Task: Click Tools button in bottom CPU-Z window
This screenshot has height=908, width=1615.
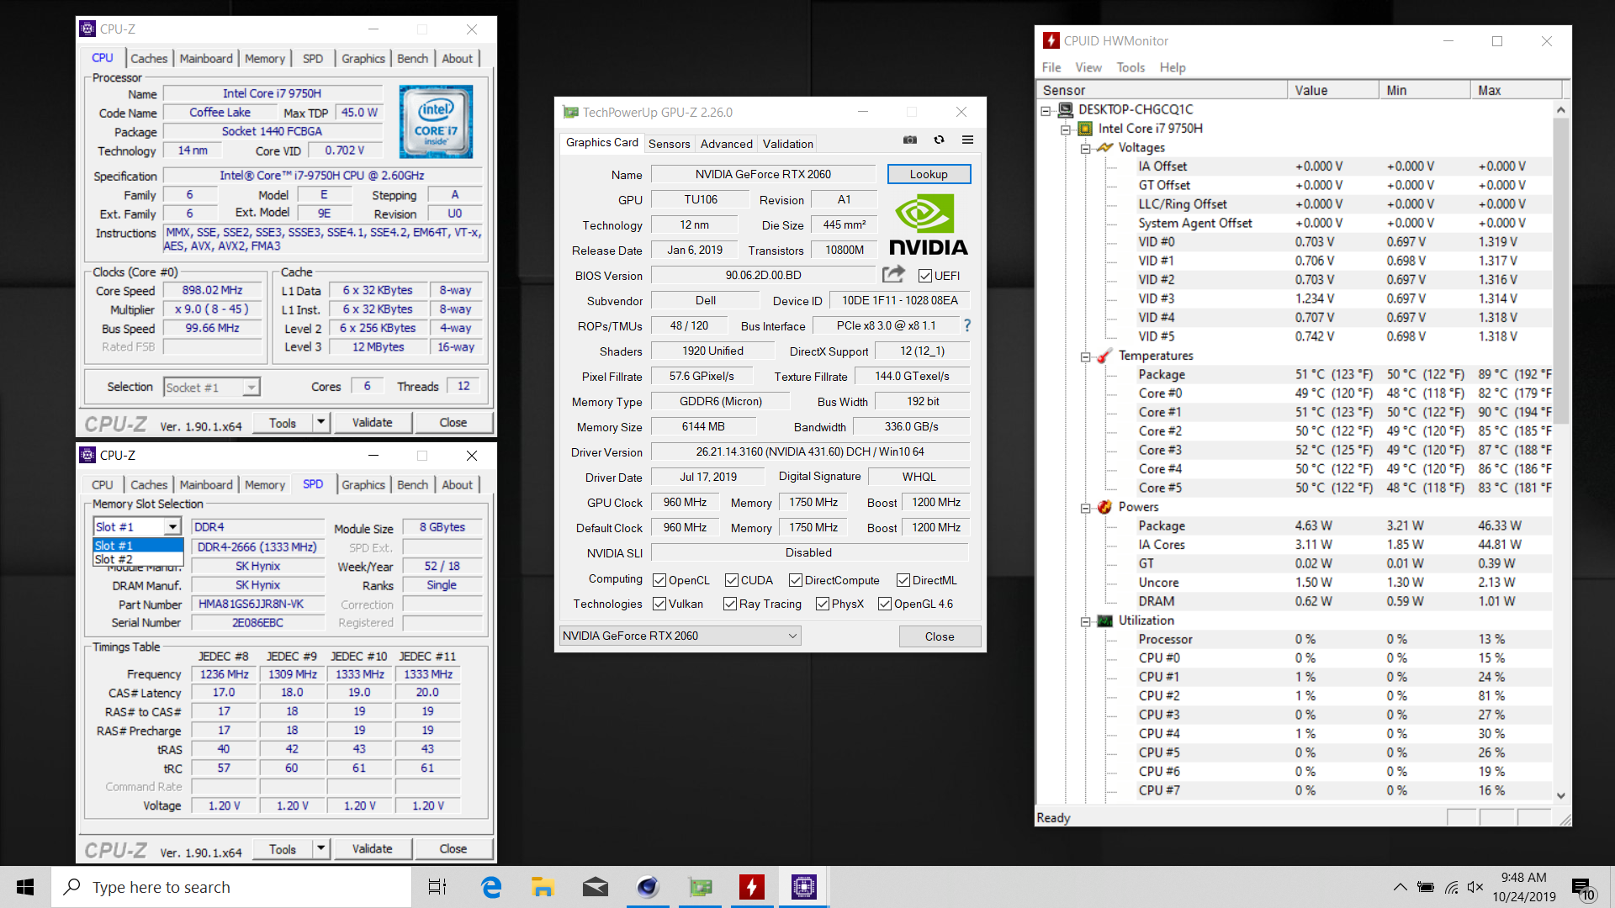Action: click(x=283, y=848)
